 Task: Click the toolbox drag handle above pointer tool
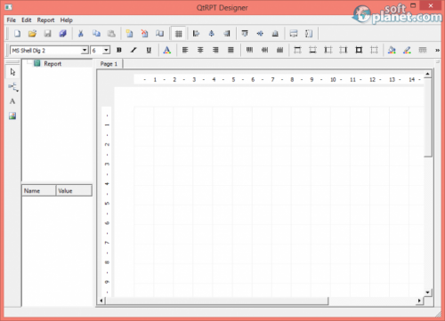(x=12, y=62)
